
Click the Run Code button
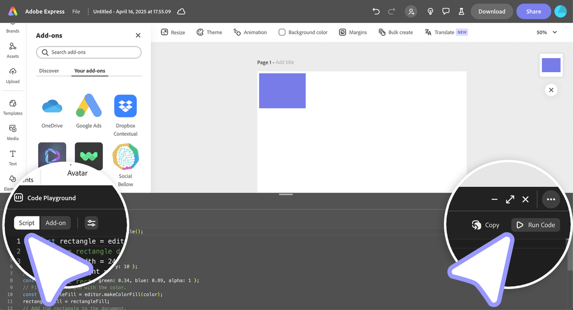click(x=535, y=225)
